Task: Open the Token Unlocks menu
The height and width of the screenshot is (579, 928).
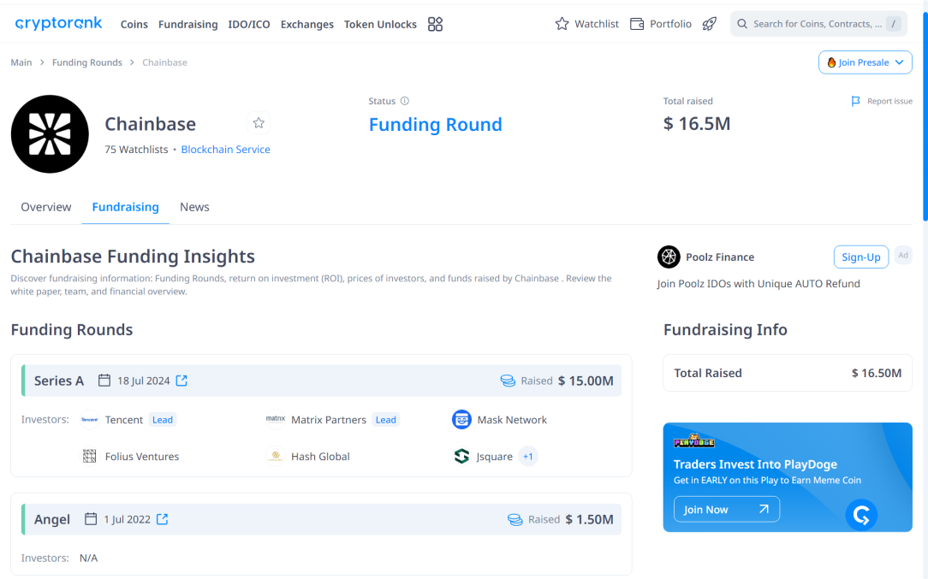Action: (x=381, y=24)
